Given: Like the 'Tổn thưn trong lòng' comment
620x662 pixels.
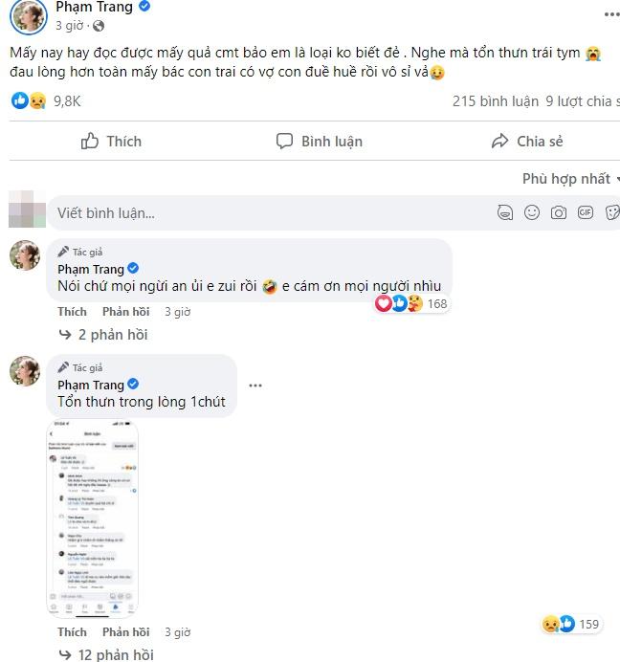Looking at the screenshot, I should pos(72,631).
